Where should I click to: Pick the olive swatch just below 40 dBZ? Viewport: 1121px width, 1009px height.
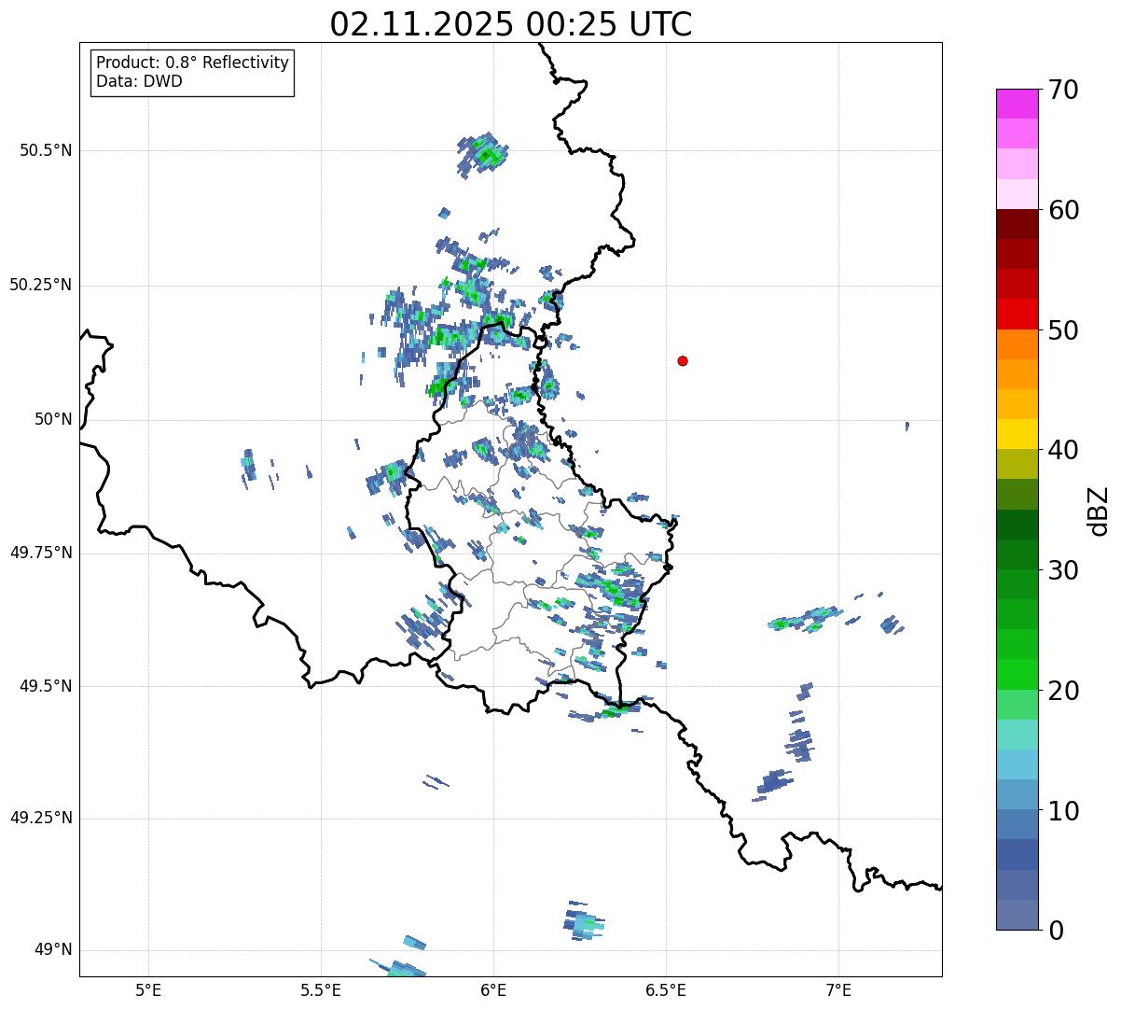click(x=1017, y=465)
